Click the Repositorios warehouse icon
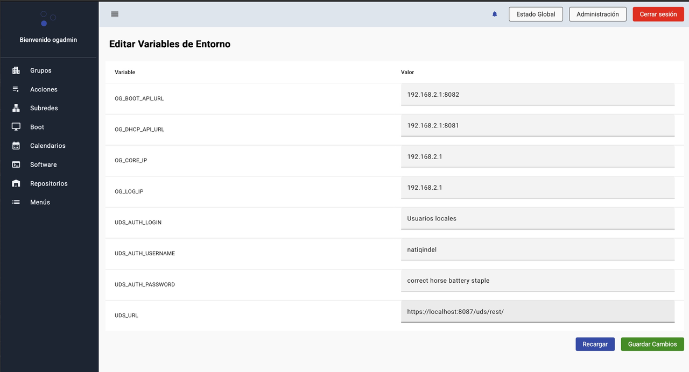689x372 pixels. pos(16,183)
